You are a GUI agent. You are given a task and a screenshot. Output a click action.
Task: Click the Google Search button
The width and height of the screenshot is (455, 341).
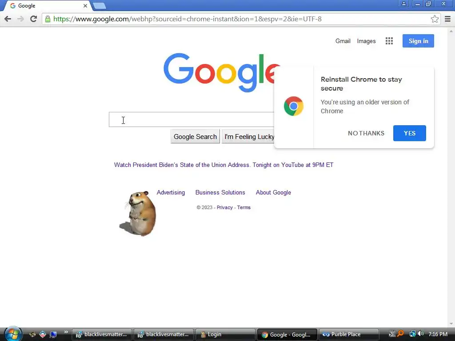pos(195,137)
